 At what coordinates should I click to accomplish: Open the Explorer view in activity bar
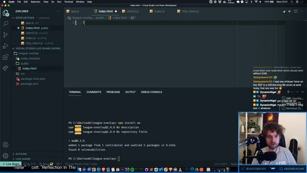[x=5, y=13]
